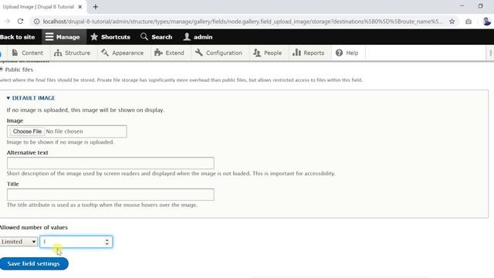Click the Reports bar chart icon
Screen dimensions: 494x278
(x=296, y=53)
